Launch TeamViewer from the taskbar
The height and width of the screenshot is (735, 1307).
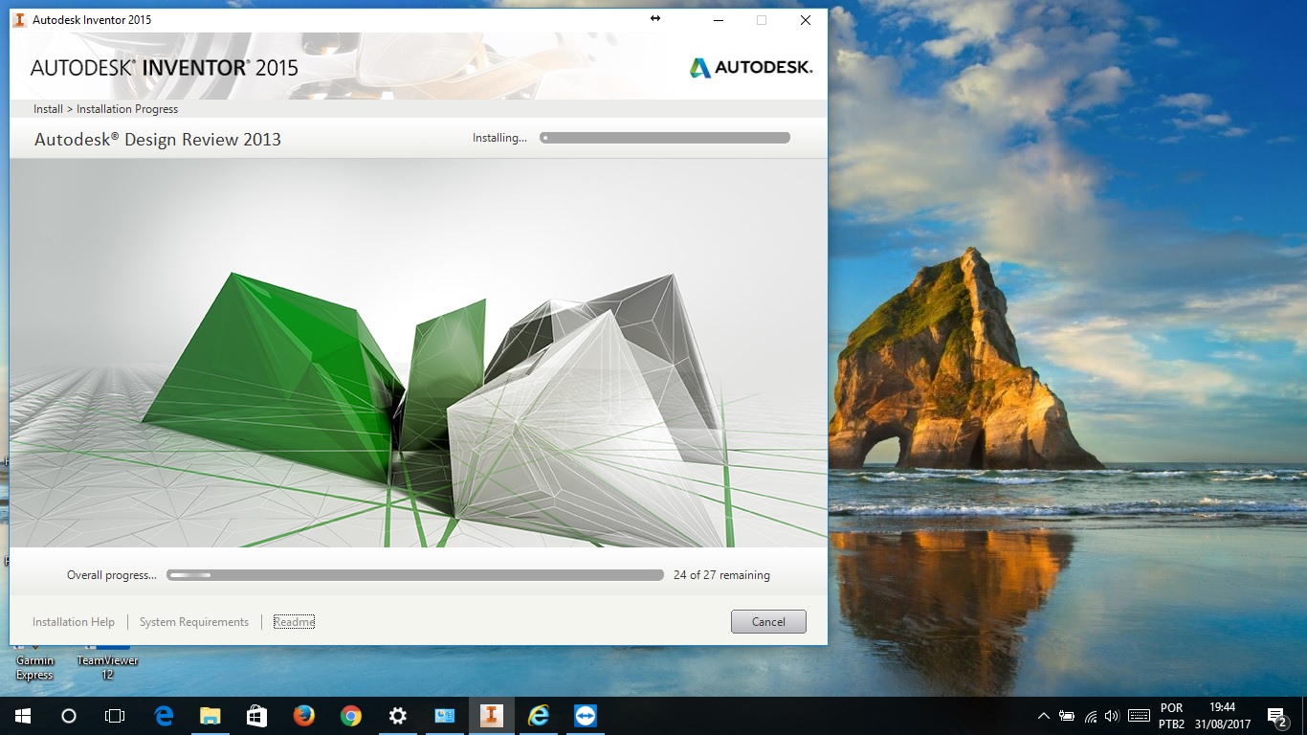tap(585, 715)
